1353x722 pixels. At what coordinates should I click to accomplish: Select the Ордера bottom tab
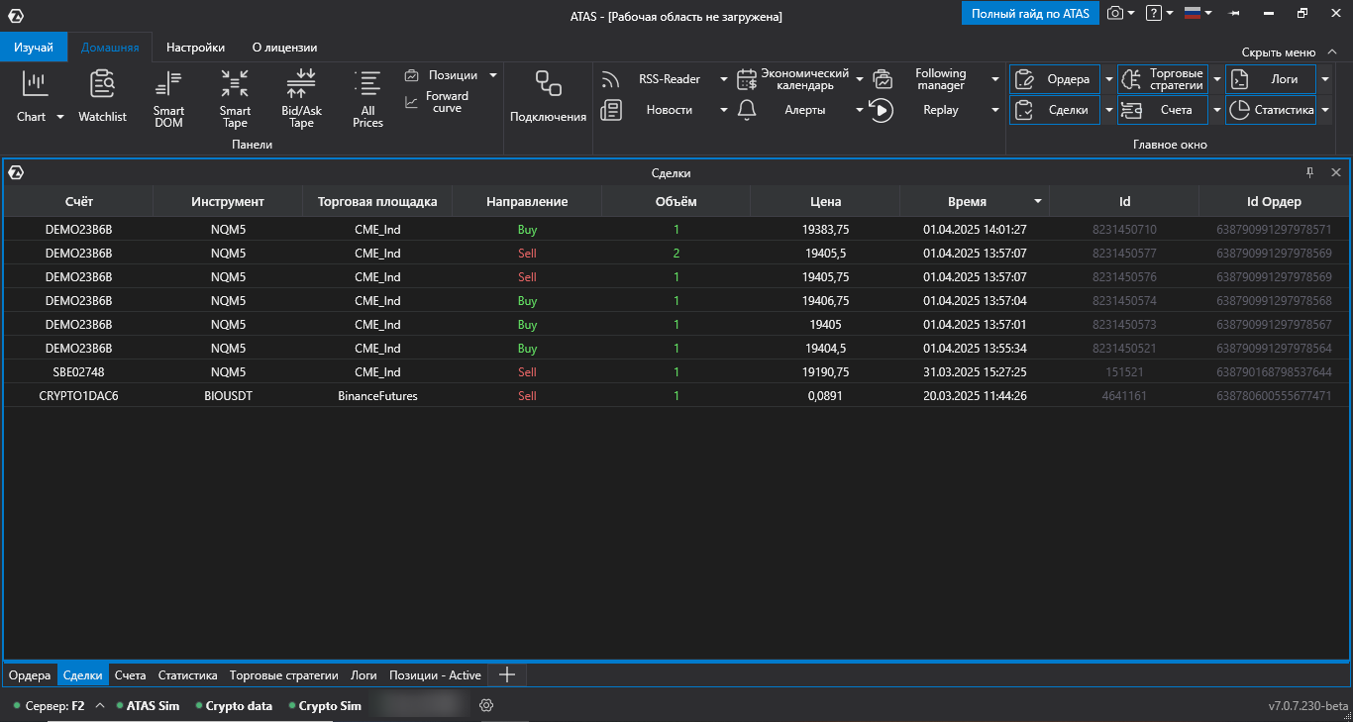[x=30, y=675]
